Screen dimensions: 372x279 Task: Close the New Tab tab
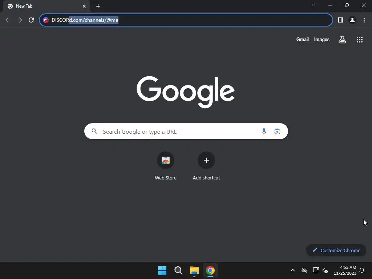pos(84,6)
